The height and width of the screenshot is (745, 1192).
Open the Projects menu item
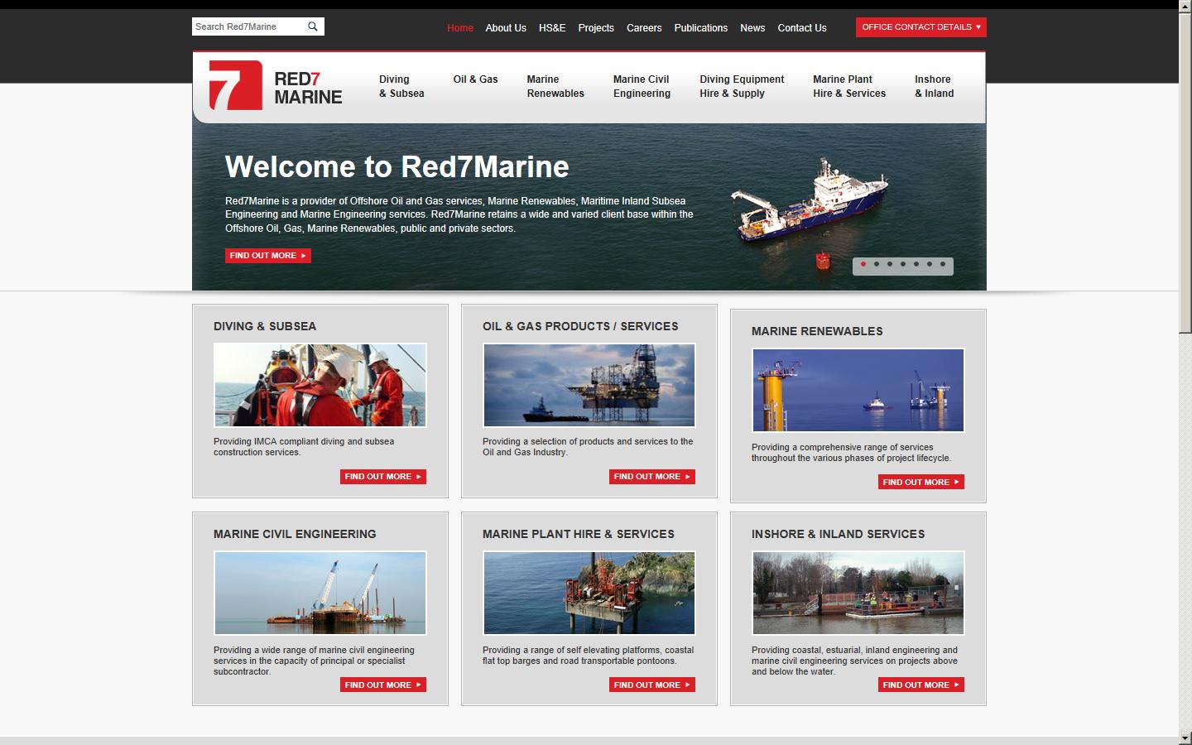(x=595, y=28)
